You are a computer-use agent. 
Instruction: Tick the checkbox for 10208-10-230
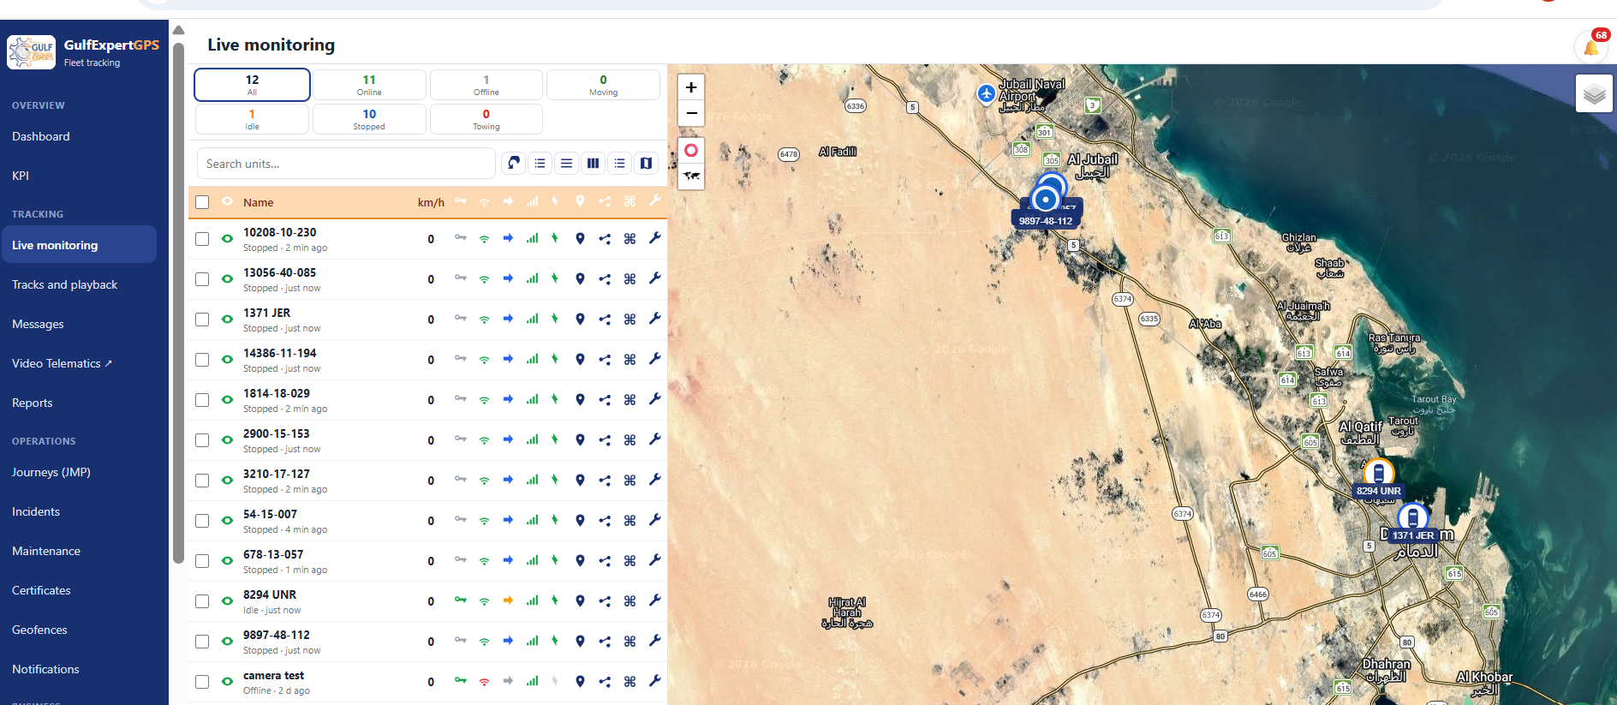click(202, 239)
